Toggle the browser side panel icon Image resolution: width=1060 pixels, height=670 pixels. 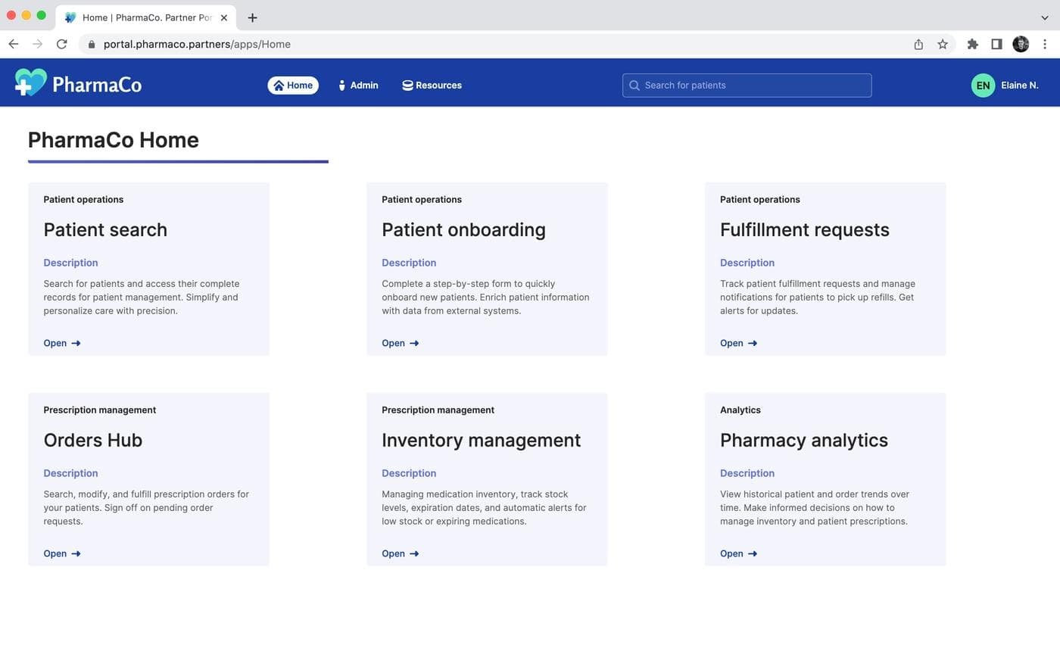pos(996,45)
